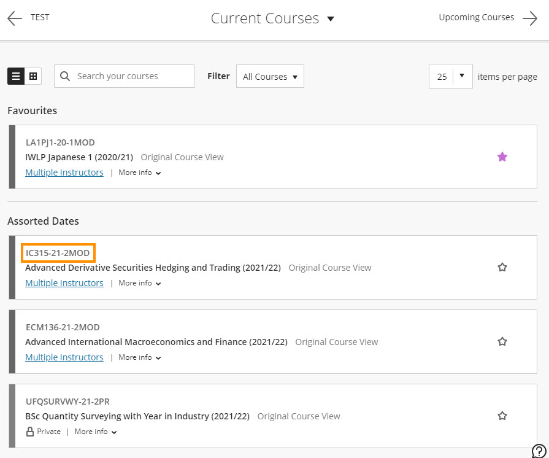Open Multiple Instructors link under IC315-21-2MOD
549x458 pixels.
(64, 283)
